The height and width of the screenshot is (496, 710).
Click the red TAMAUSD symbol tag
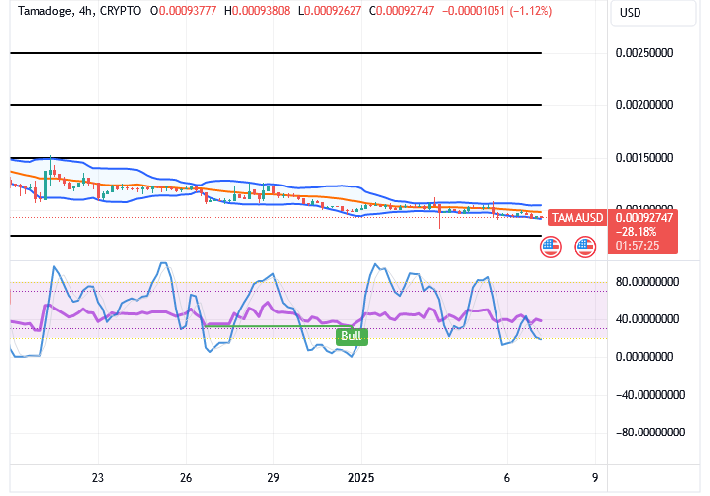(577, 217)
